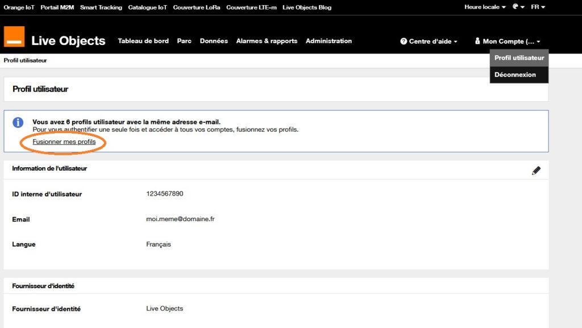Click the blue info circle icon
The height and width of the screenshot is (328, 582).
(18, 123)
